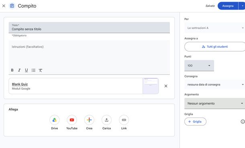Image resolution: width=245 pixels, height=148 pixels.
Task: Open the Assegna split-button arrow
Action: coord(242,6)
